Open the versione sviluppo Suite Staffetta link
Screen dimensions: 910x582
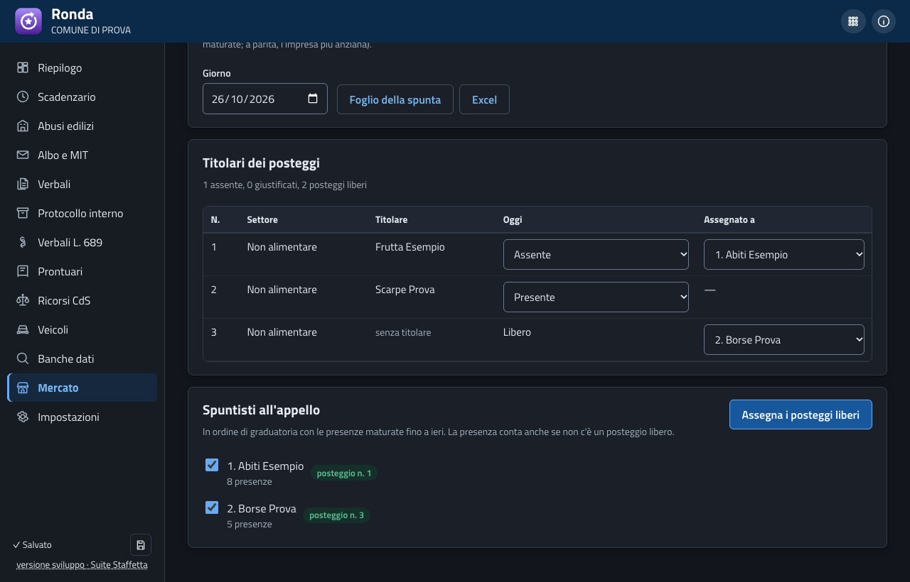point(82,565)
